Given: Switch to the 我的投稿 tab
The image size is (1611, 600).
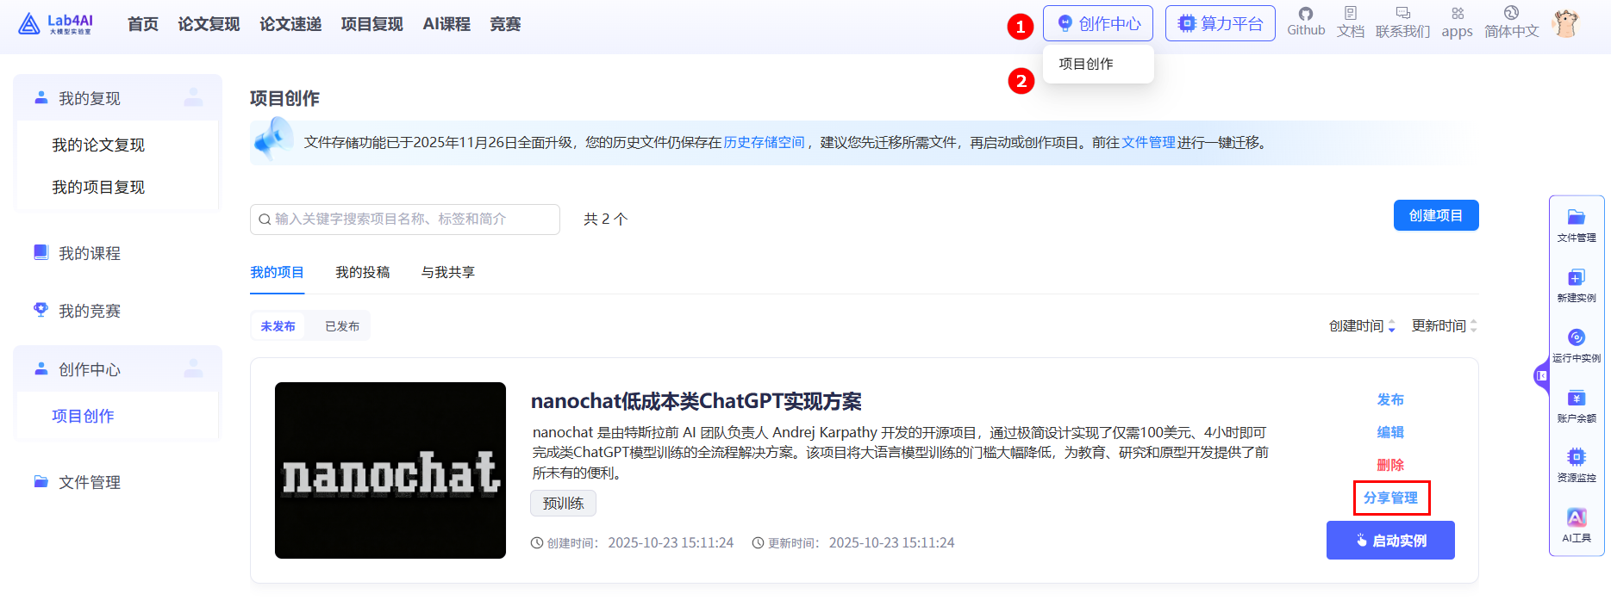Looking at the screenshot, I should (x=362, y=272).
